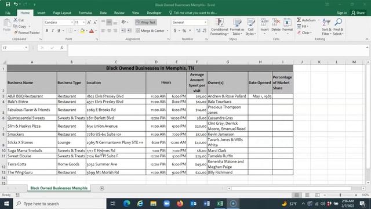Screen dimensions: 371x209
Task: Click the Undo arrow icon
Action: coord(16,4)
